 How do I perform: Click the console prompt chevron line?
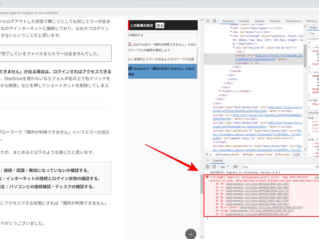click(208, 218)
